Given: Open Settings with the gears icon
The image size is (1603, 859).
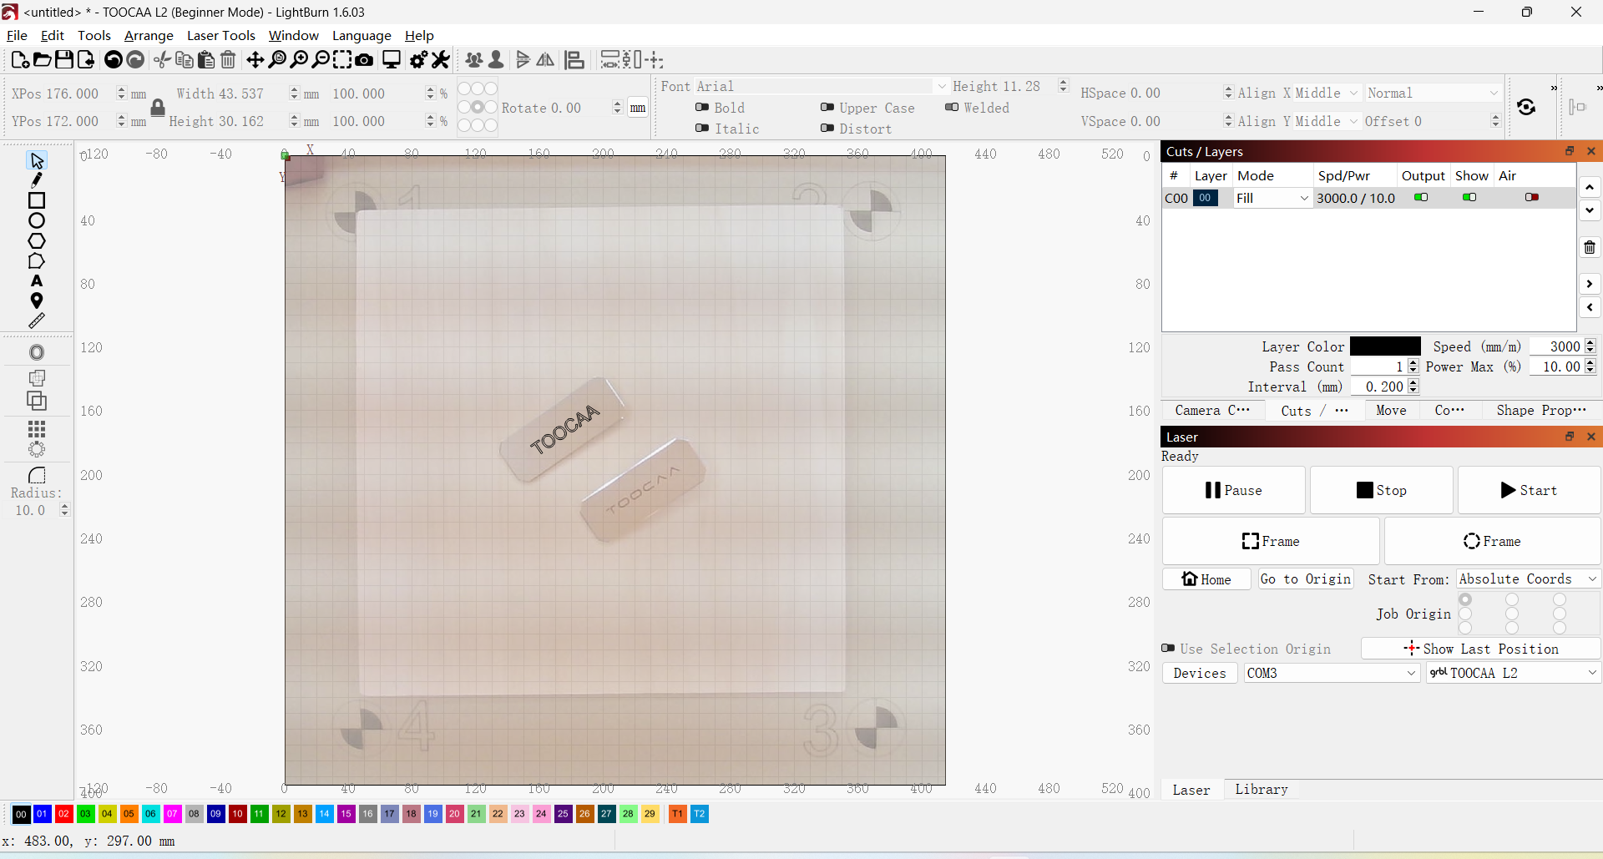Looking at the screenshot, I should coord(419,60).
